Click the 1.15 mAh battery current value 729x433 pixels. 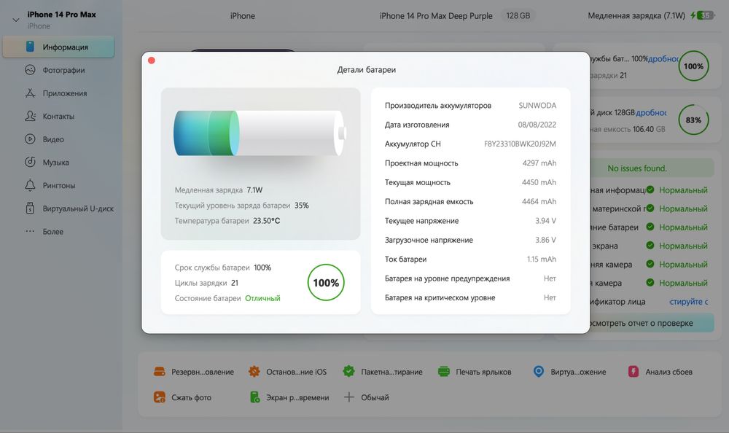(x=541, y=259)
